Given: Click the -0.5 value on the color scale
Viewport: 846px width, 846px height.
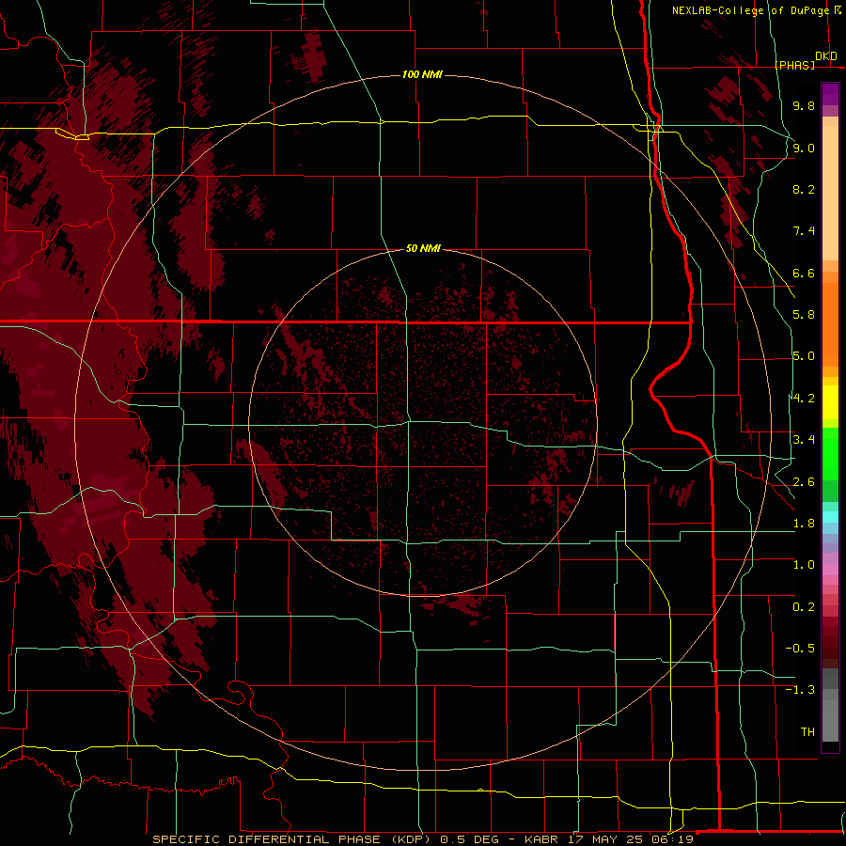Looking at the screenshot, I should pos(800,649).
